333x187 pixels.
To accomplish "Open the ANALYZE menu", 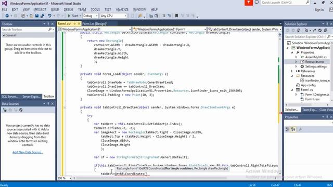I will [x=122, y=9].
